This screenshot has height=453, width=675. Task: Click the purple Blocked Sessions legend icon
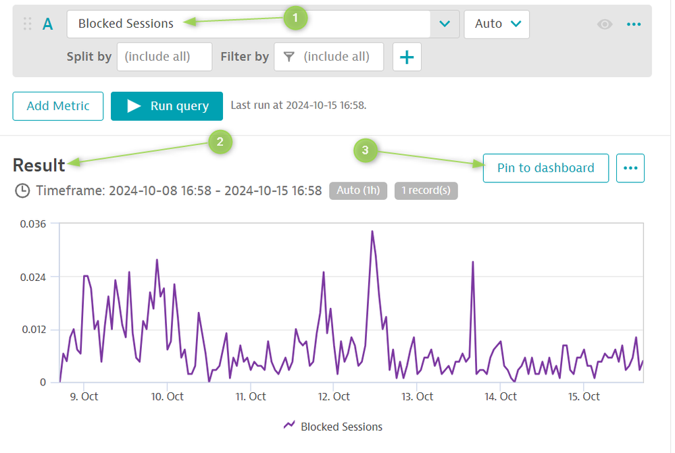[289, 426]
